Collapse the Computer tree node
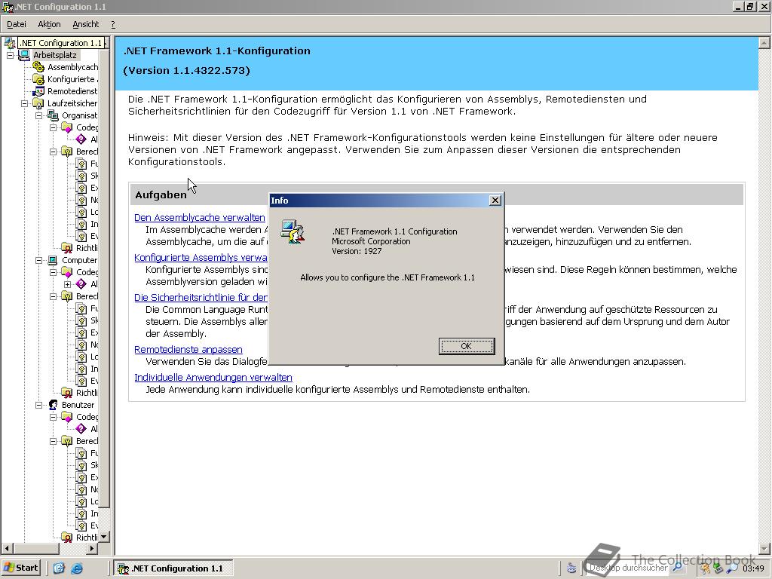 coord(38,260)
